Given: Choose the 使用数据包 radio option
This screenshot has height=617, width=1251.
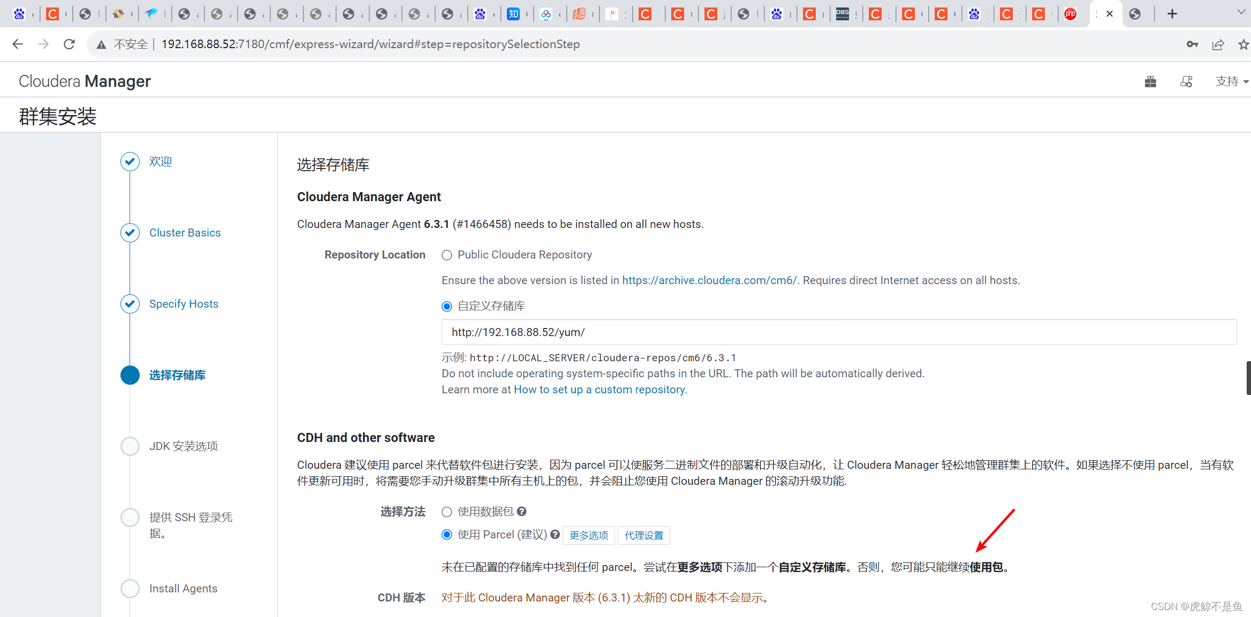Looking at the screenshot, I should point(447,512).
